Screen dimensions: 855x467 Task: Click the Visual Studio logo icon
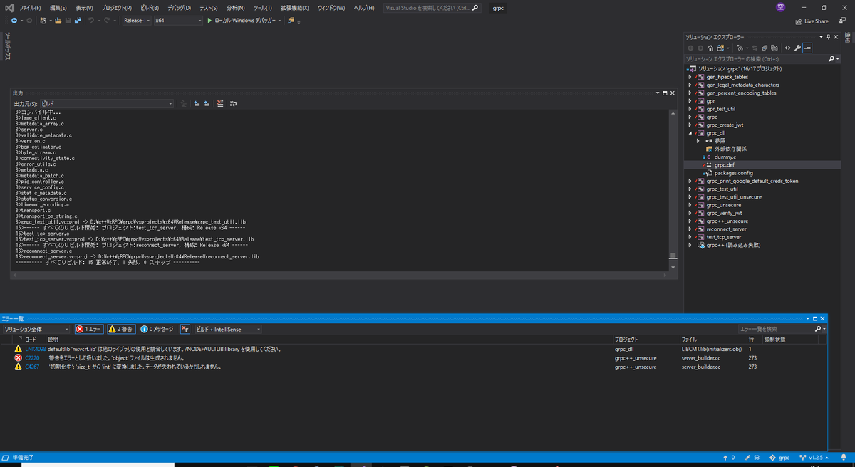[x=9, y=7]
